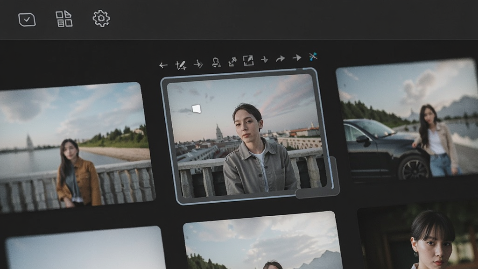Screen dimensions: 478x269
Task: Select the pencil edit tool icon
Action: 181,65
